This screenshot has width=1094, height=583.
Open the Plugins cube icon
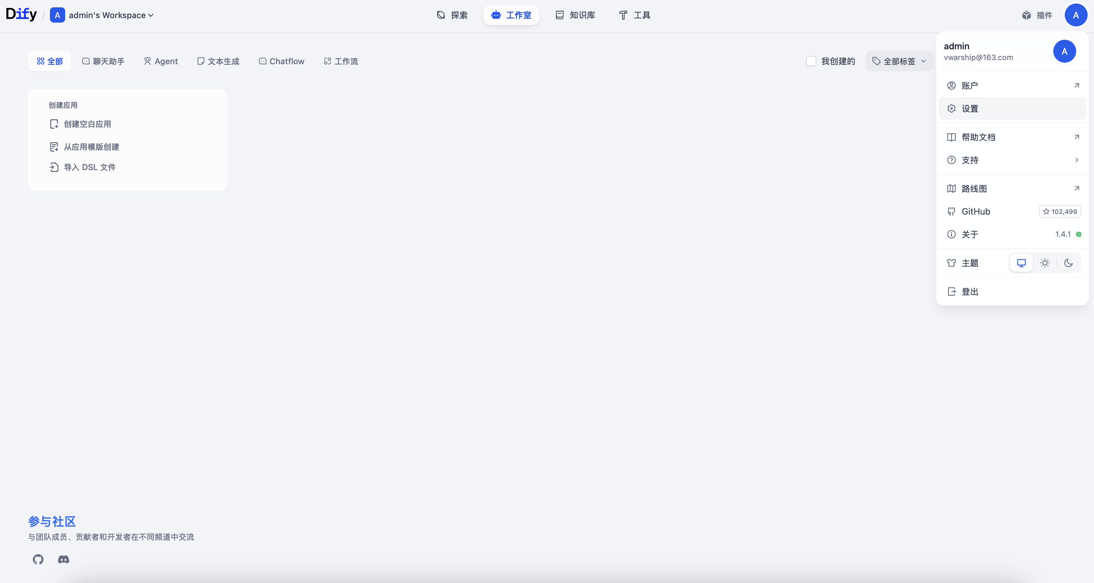pos(1027,15)
